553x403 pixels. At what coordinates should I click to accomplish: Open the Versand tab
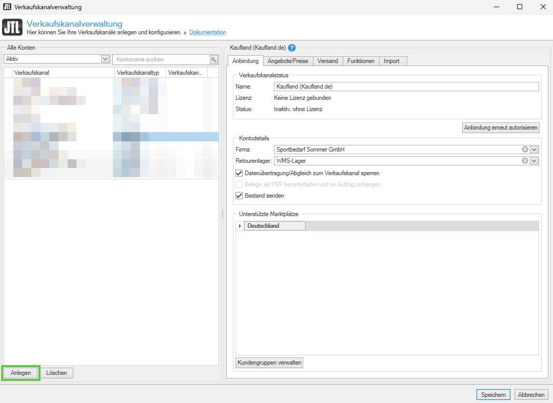(327, 61)
